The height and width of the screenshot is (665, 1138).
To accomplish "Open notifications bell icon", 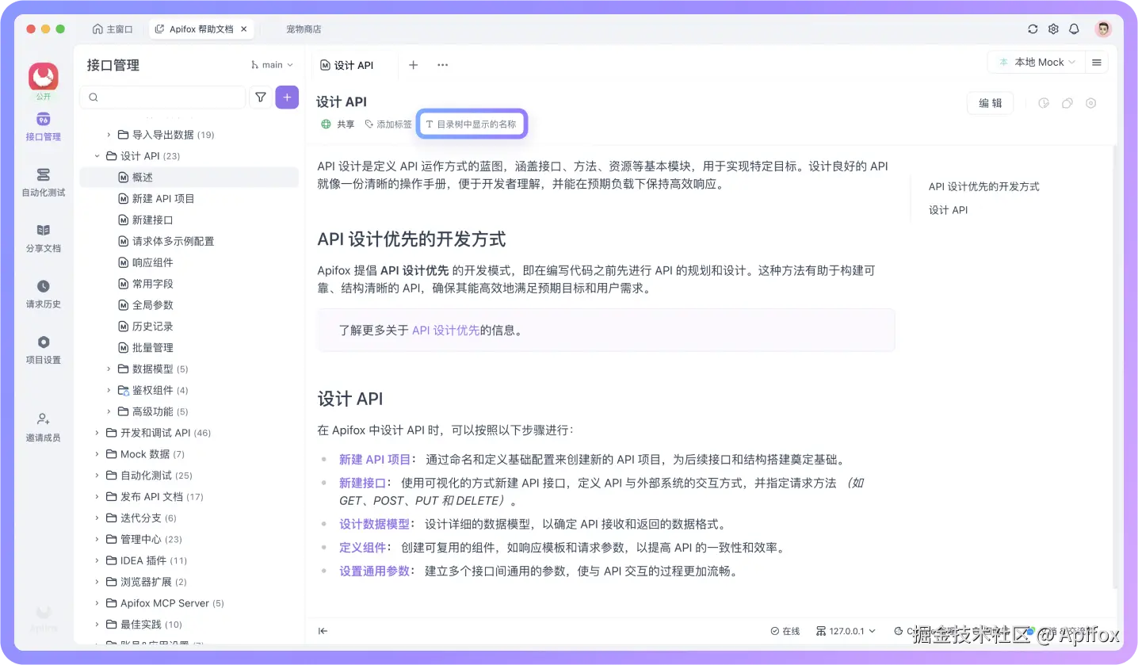I will point(1074,29).
